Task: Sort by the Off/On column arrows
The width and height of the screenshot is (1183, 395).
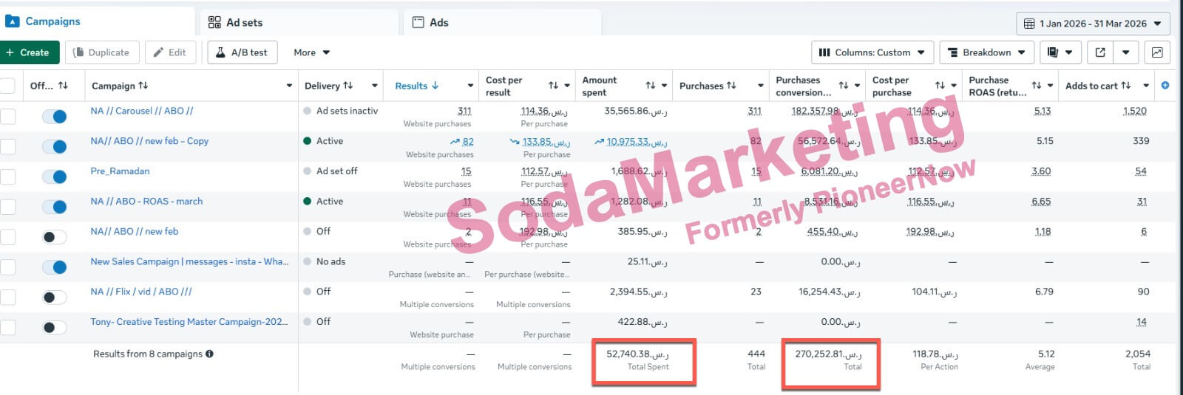Action: pos(63,86)
